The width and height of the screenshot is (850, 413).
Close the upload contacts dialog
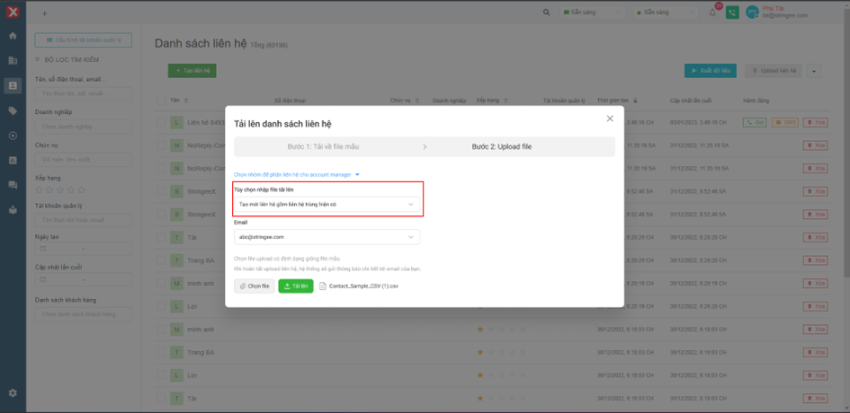[x=610, y=119]
